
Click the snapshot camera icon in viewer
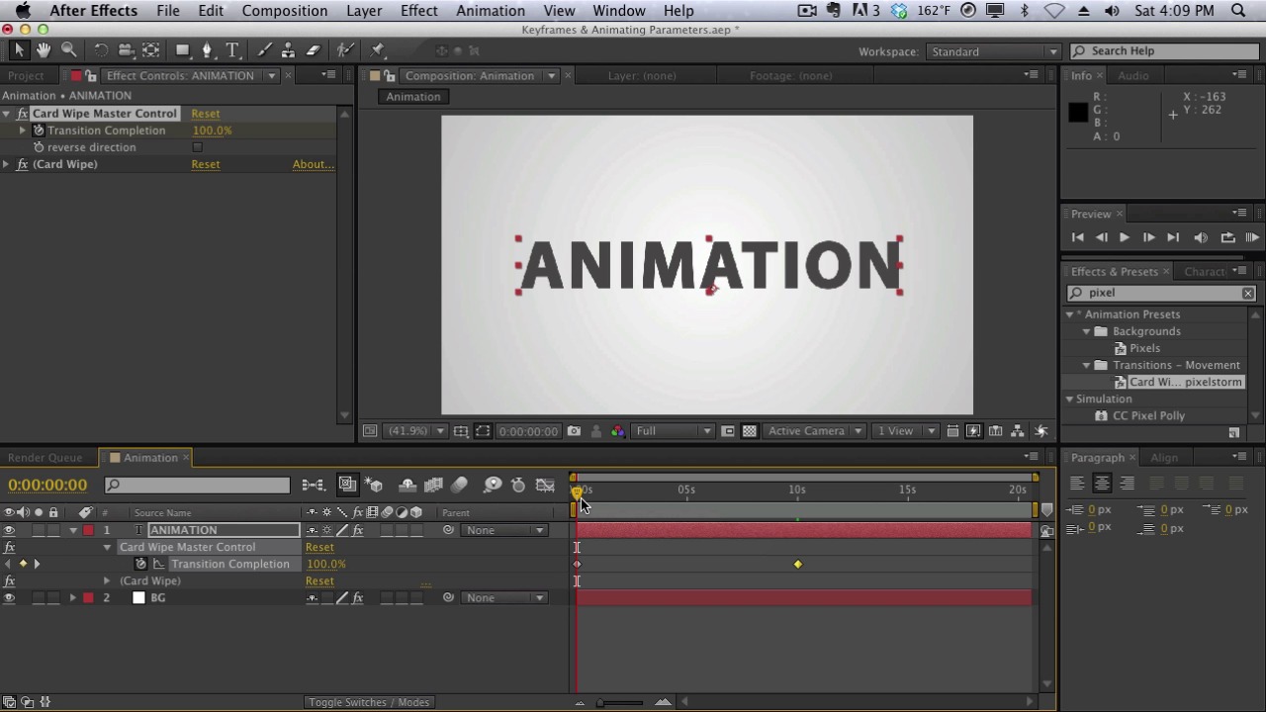coord(574,431)
